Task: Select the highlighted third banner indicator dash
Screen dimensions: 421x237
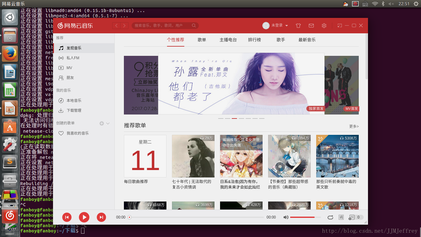Action: (235, 118)
